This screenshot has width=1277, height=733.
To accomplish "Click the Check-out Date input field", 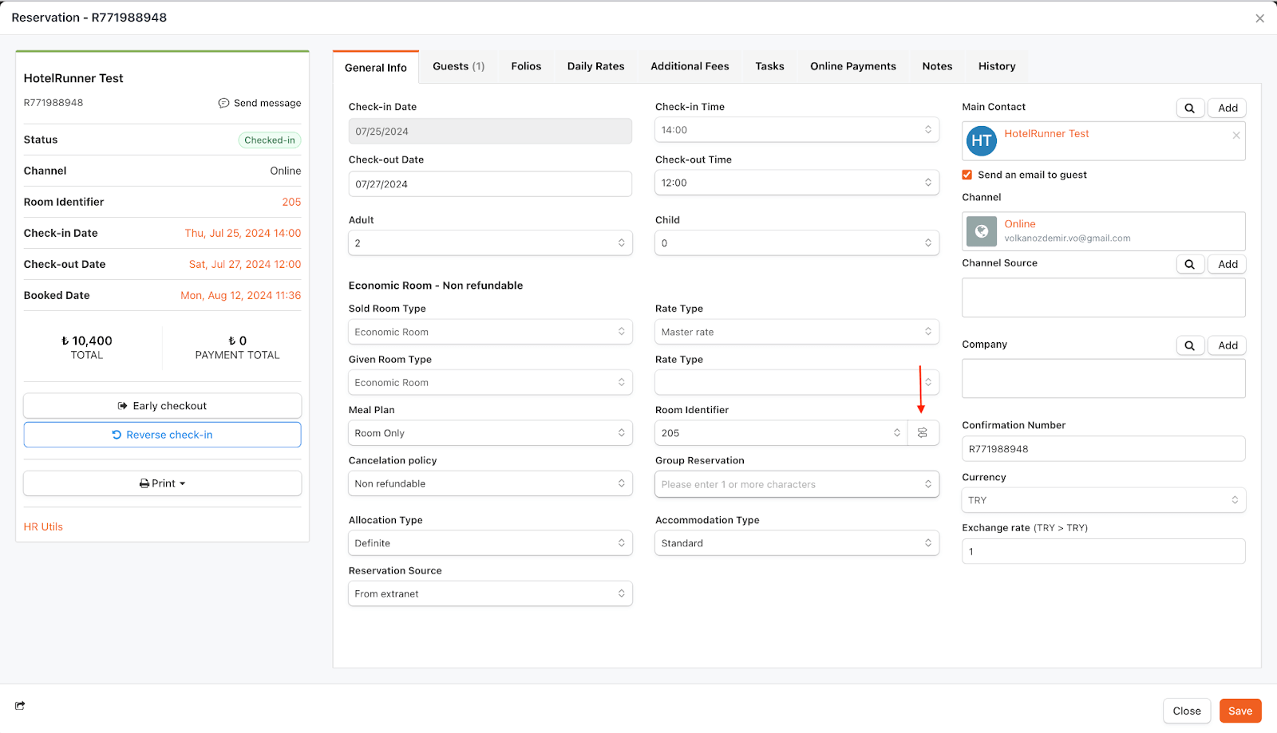I will pyautogui.click(x=490, y=184).
